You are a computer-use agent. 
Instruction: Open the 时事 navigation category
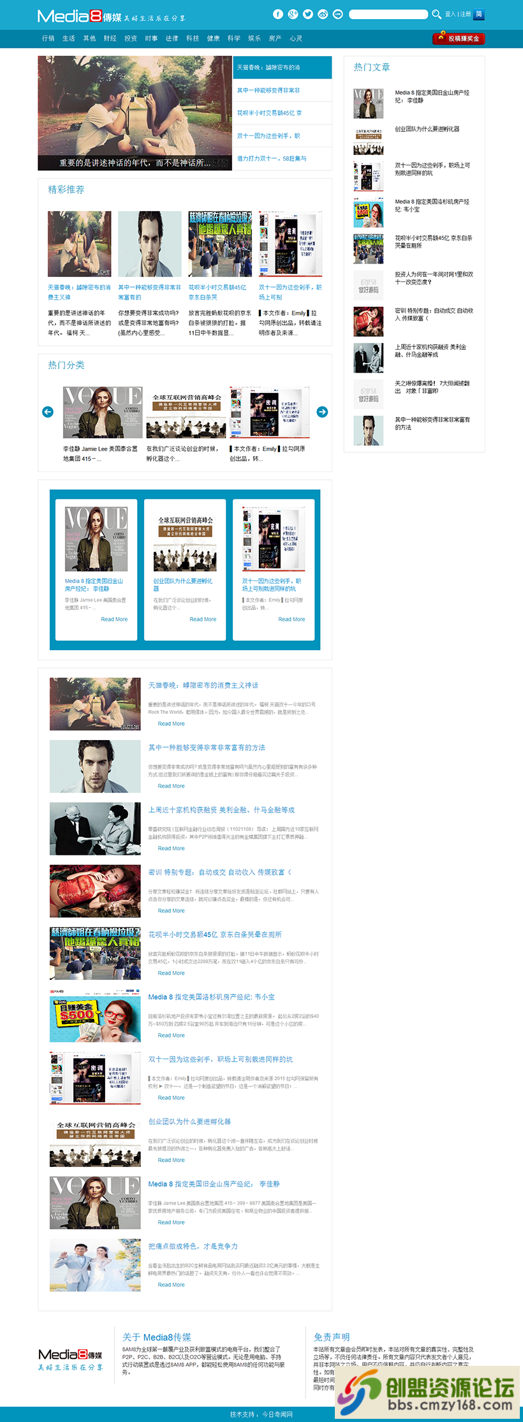[x=151, y=38]
